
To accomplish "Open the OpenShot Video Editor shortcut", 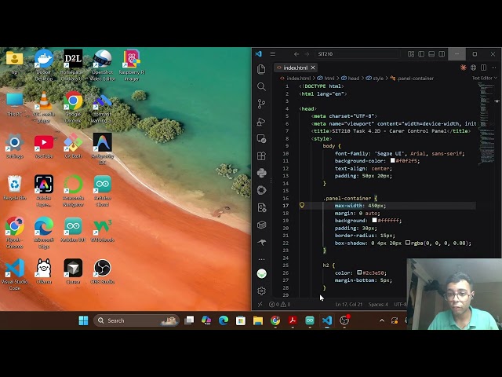I will click(102, 65).
